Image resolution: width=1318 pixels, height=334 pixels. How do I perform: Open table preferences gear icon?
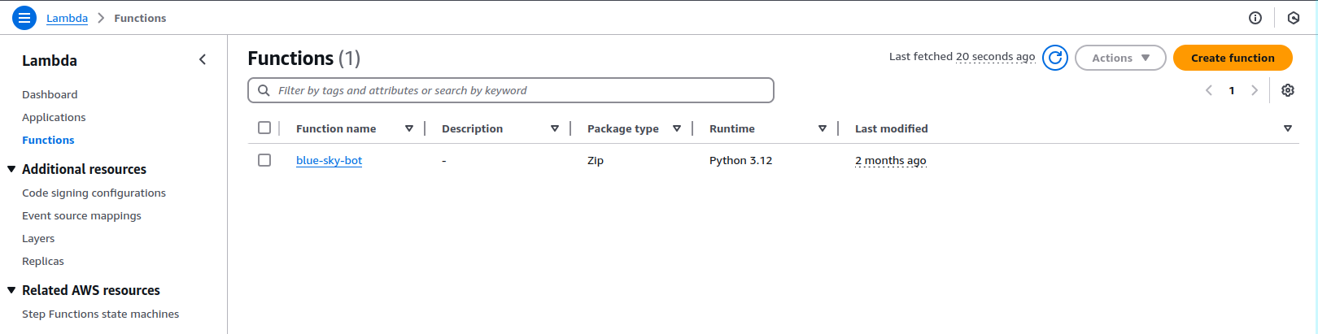click(1288, 90)
